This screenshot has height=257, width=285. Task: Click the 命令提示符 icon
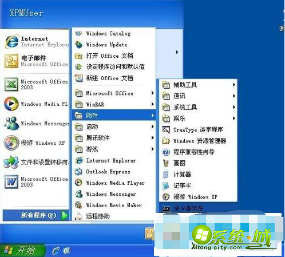click(166, 208)
